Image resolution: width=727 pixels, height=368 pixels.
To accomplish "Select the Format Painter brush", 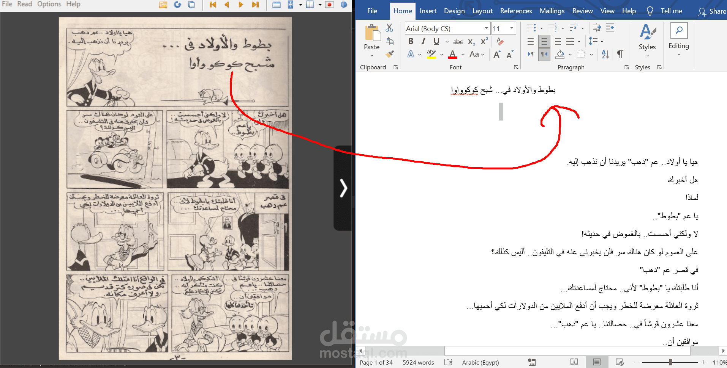I will pos(389,54).
